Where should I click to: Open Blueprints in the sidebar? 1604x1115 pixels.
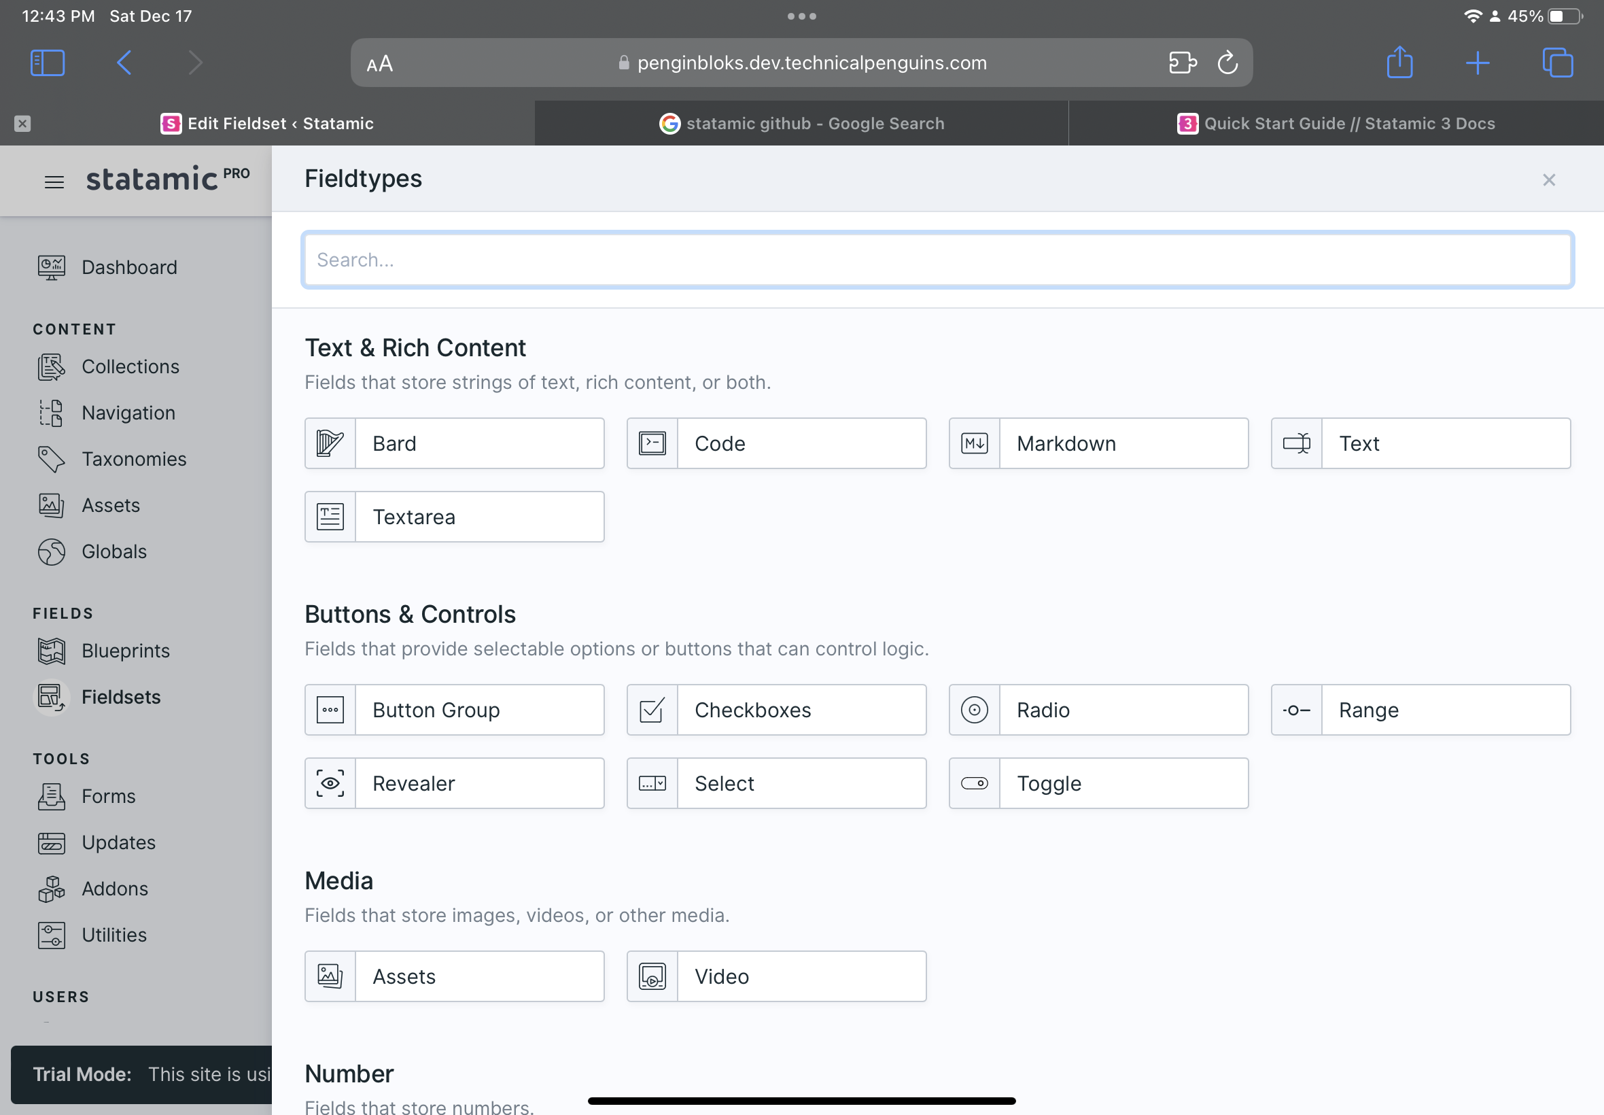point(104,651)
